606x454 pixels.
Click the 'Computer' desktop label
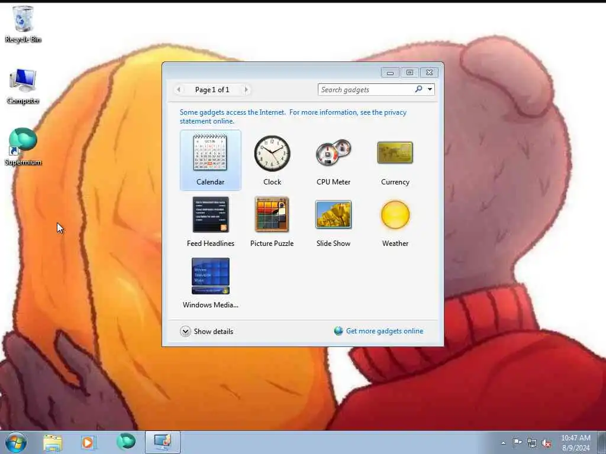pyautogui.click(x=23, y=100)
